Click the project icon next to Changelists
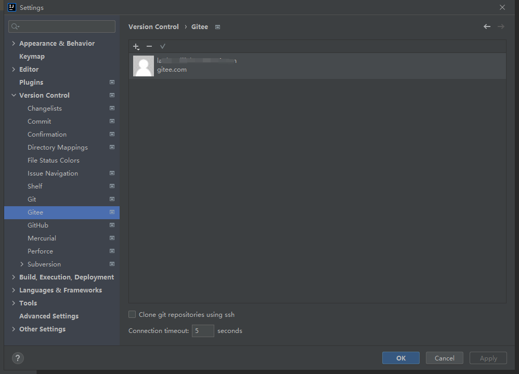 pyautogui.click(x=112, y=108)
